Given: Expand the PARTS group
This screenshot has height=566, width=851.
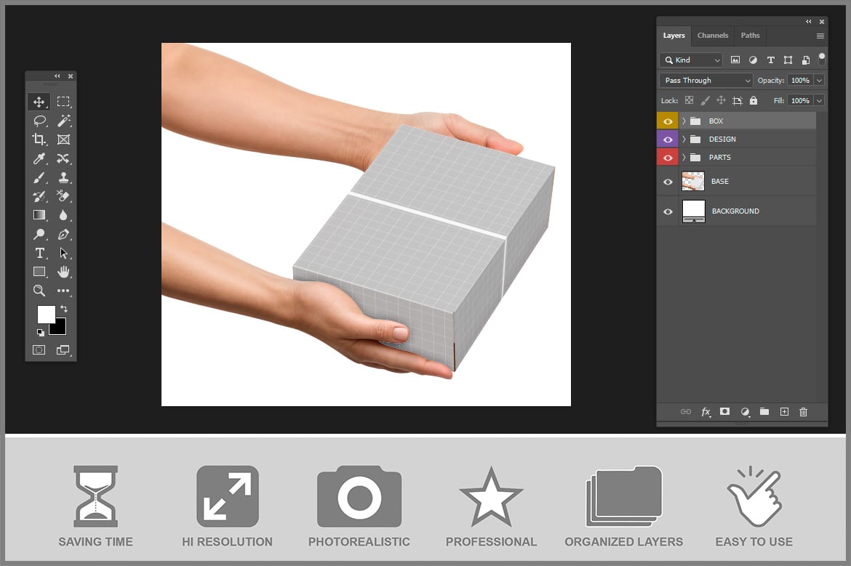Looking at the screenshot, I should pyautogui.click(x=684, y=157).
